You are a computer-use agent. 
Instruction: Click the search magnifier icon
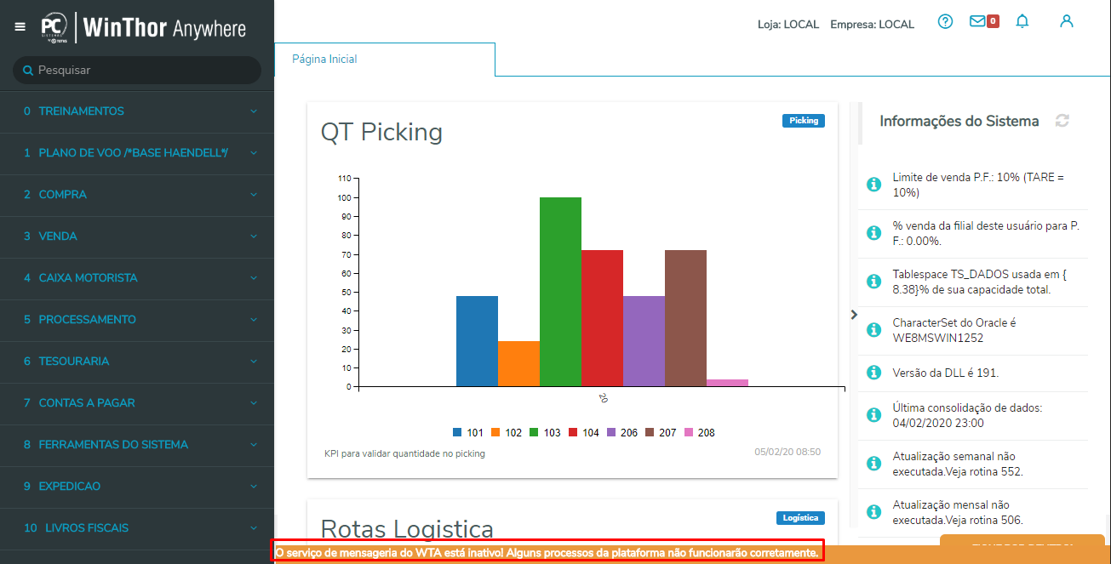28,71
